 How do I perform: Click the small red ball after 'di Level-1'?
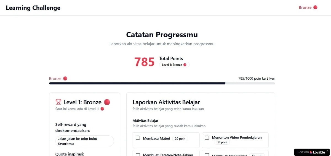[x=102, y=109]
